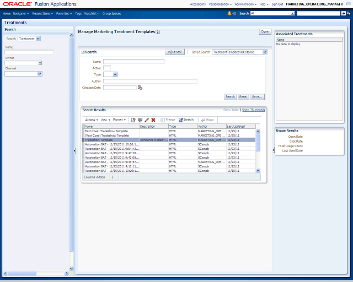353x282 pixels.
Task: Open the View menu in Search Results
Action: coord(105,120)
